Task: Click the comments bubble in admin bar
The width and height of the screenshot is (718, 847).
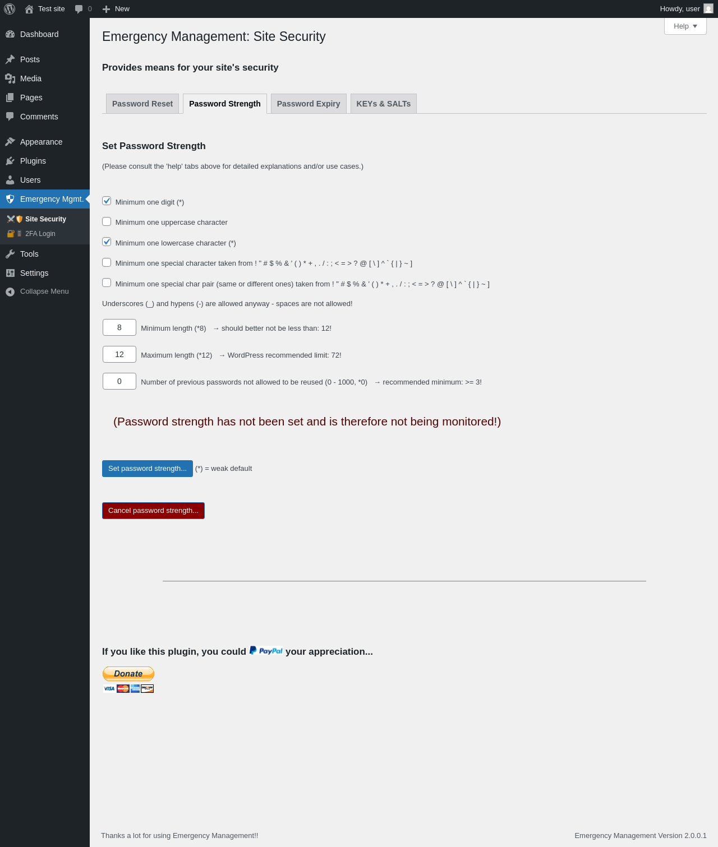Action: click(x=79, y=9)
